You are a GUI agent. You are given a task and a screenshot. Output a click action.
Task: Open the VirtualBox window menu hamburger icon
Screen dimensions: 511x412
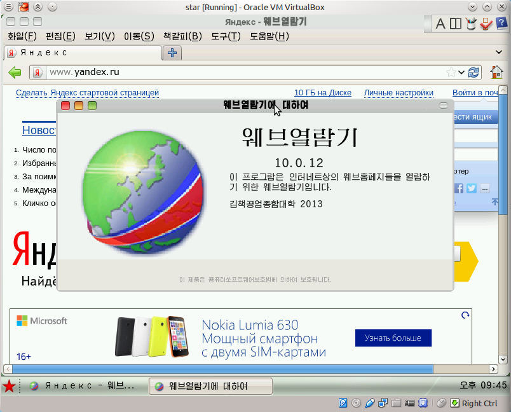(9, 6)
